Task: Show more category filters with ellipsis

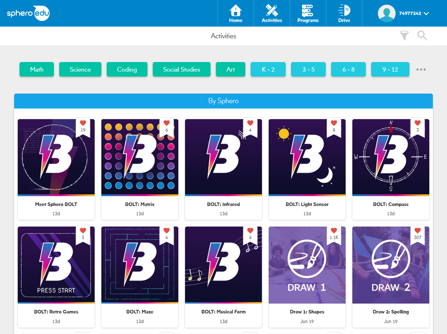Action: (x=421, y=69)
